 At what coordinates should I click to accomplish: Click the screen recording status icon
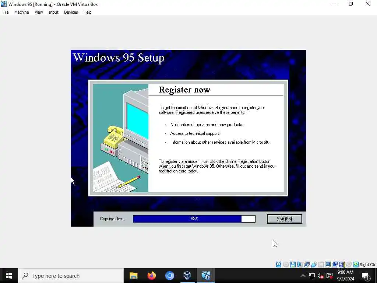point(335,265)
